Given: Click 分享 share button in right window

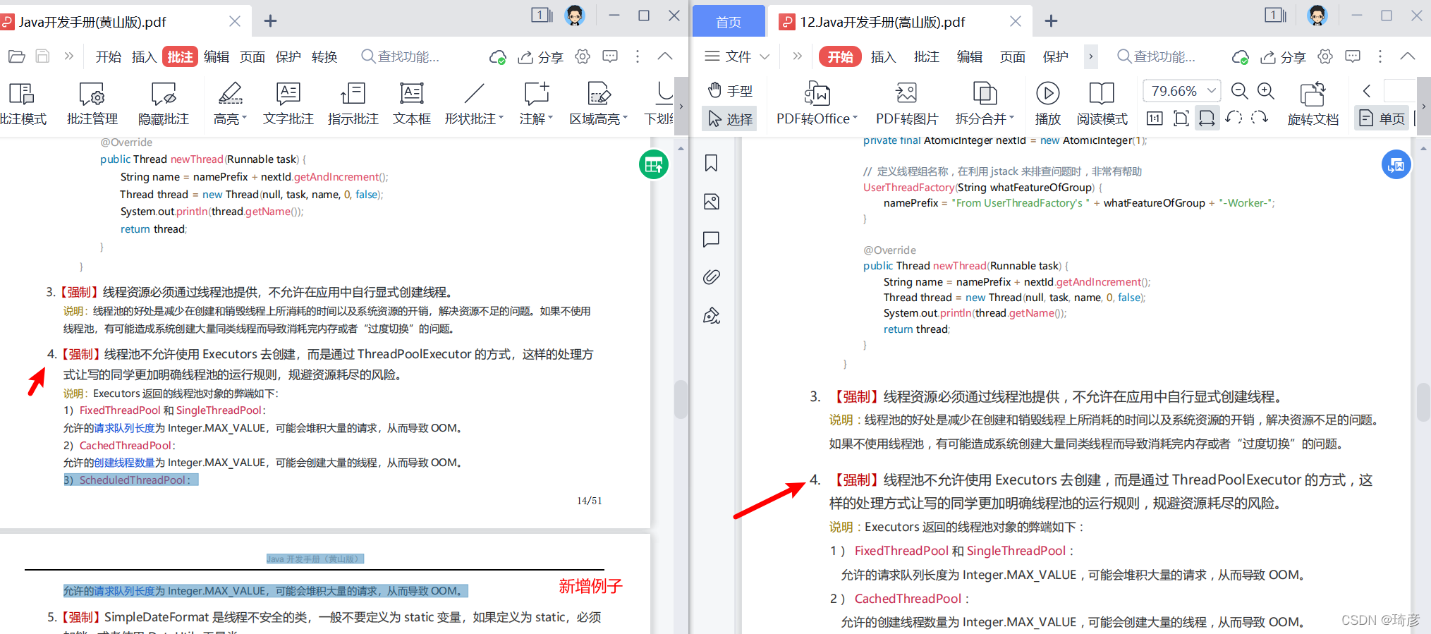Looking at the screenshot, I should [1284, 57].
